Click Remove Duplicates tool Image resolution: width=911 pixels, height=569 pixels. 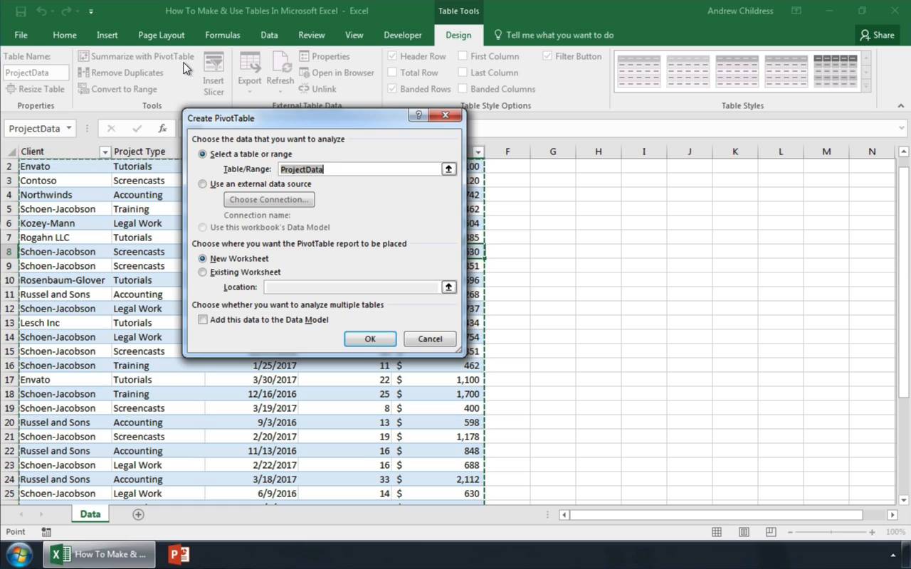(x=121, y=73)
